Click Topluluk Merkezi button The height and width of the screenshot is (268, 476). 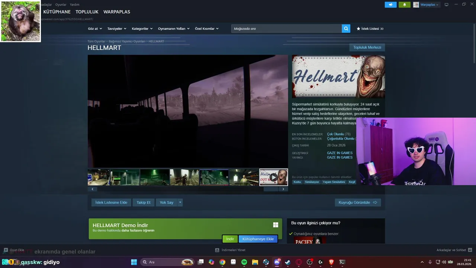tap(367, 47)
